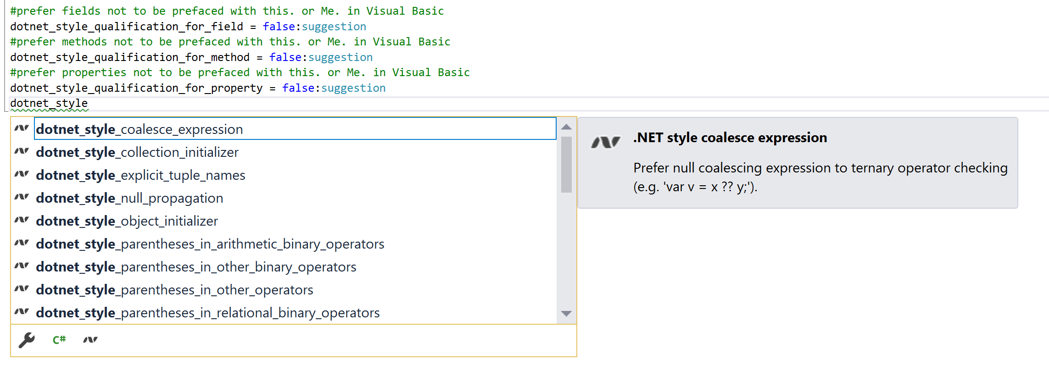The width and height of the screenshot is (1049, 371).
Task: Click icon beside parentheses_in_arithmetic_binary_operators
Action: (x=22, y=243)
